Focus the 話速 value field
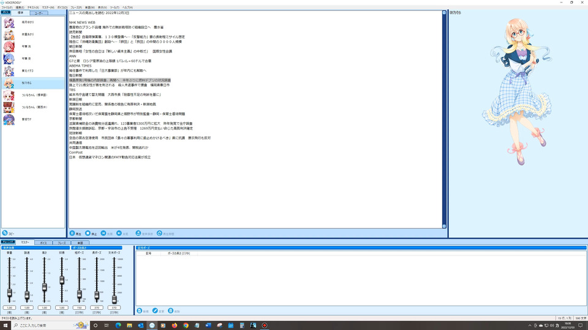This screenshot has height=330, width=588. 26,307
